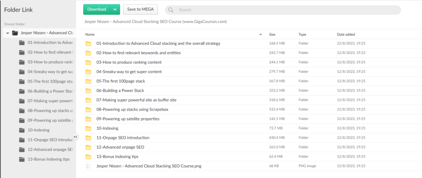Sort file list by Date added column

pos(346,35)
